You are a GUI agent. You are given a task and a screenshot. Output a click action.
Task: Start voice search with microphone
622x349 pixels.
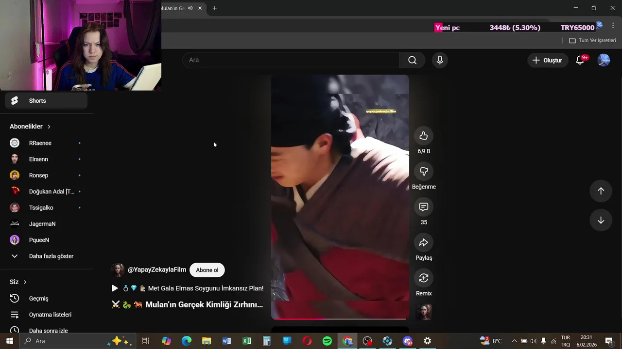pos(440,60)
